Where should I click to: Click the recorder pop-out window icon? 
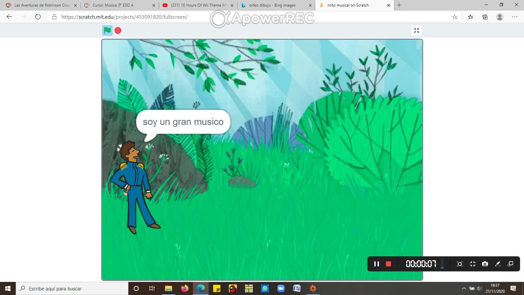(x=510, y=264)
